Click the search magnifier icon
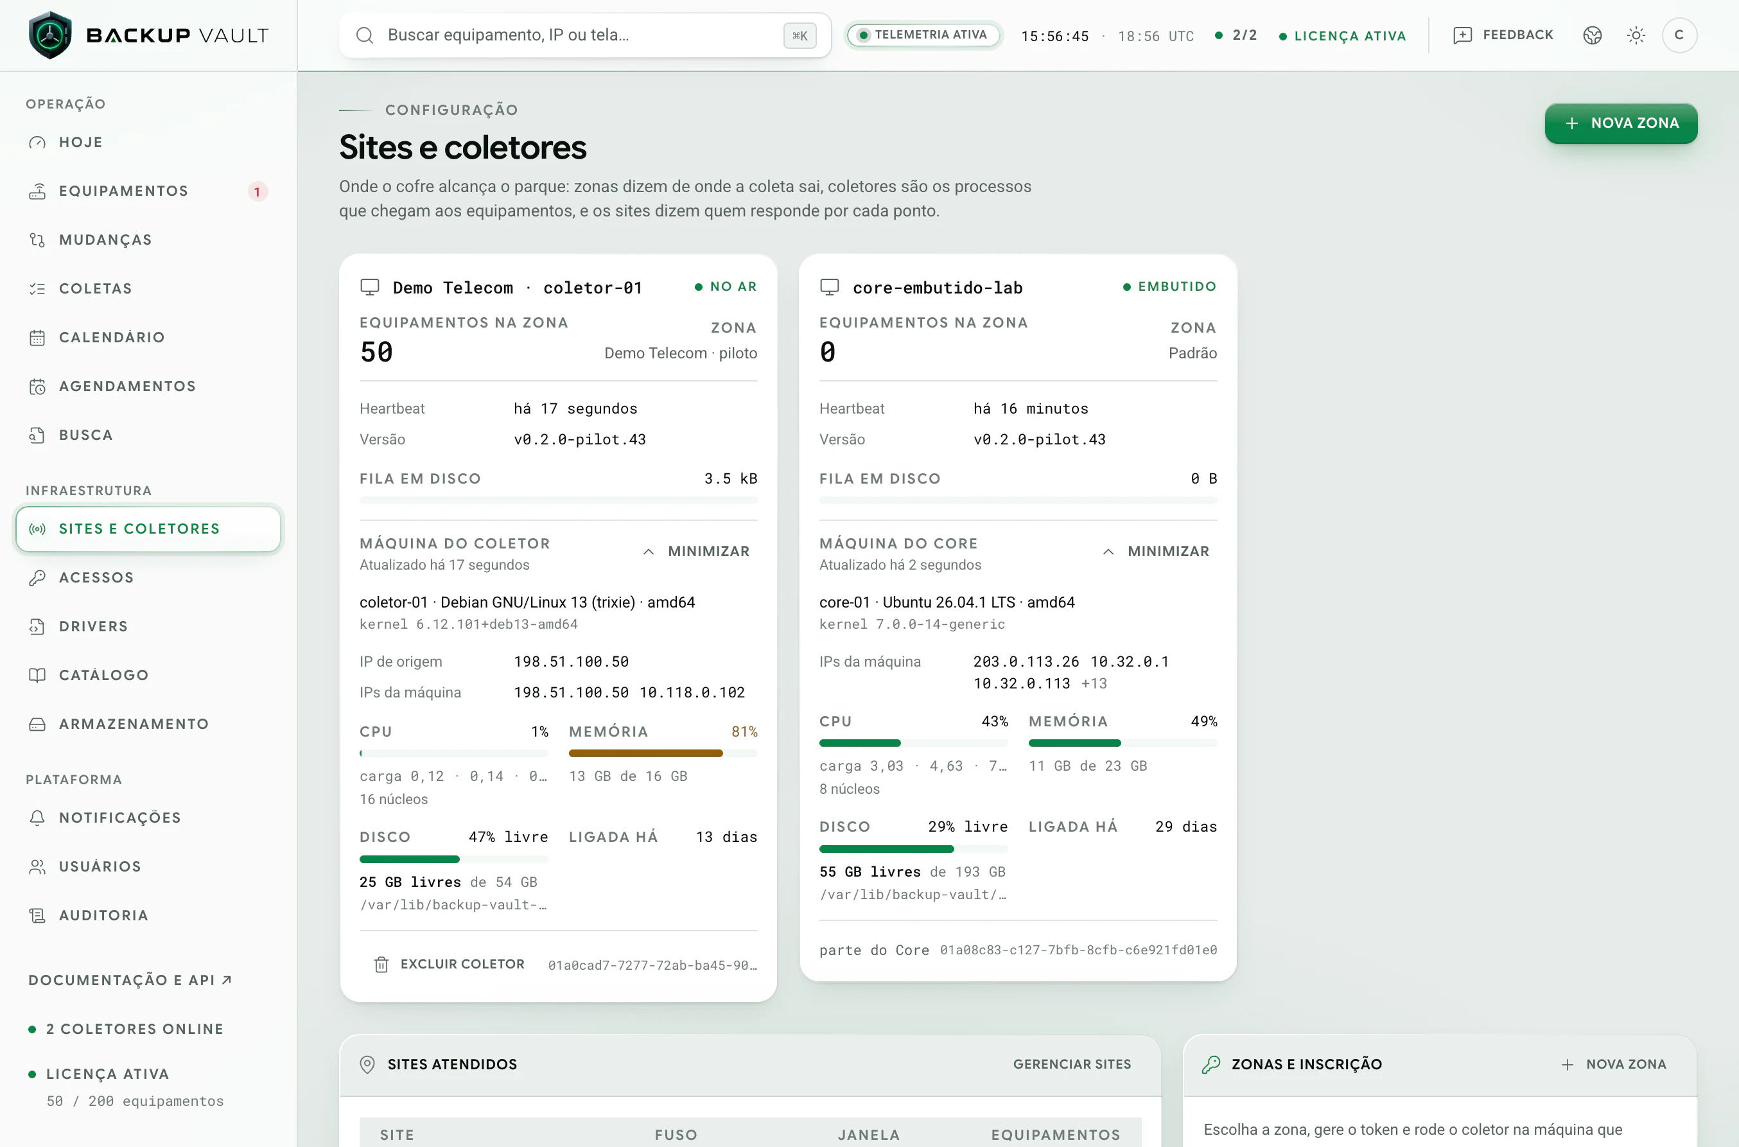The height and width of the screenshot is (1147, 1739). point(364,35)
